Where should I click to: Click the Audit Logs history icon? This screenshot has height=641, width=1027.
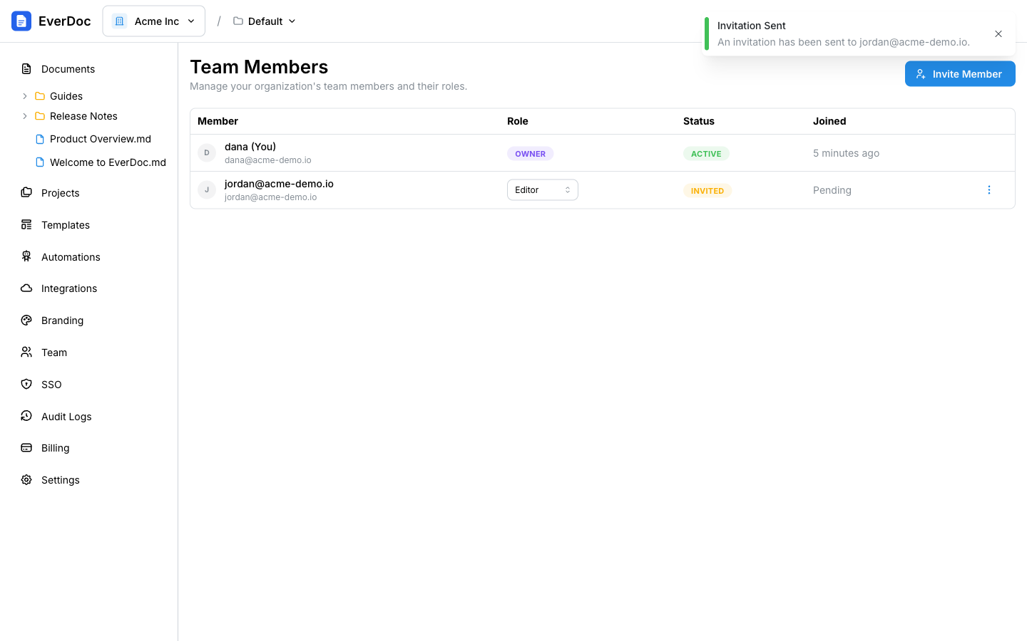point(26,416)
